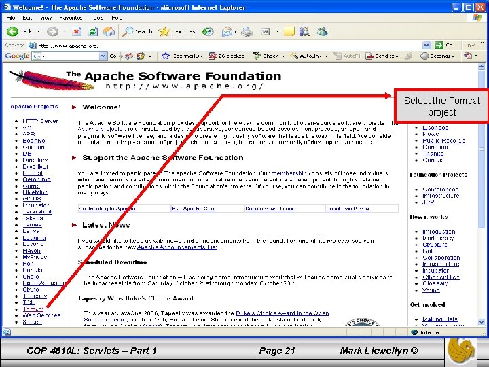The height and width of the screenshot is (367, 489).
Task: Click the page scrollbar up arrow
Action: 482,67
